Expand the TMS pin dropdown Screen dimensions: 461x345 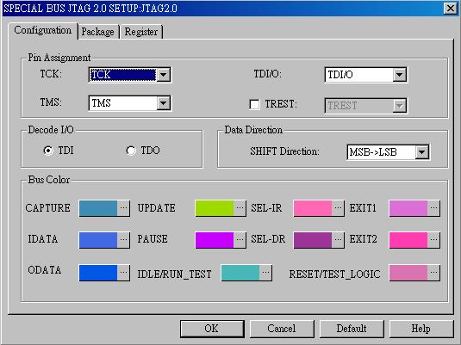tap(164, 103)
